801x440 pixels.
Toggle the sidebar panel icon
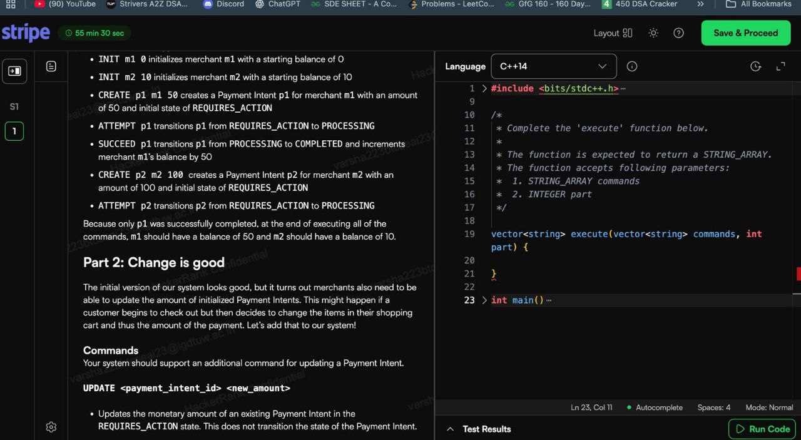click(14, 71)
